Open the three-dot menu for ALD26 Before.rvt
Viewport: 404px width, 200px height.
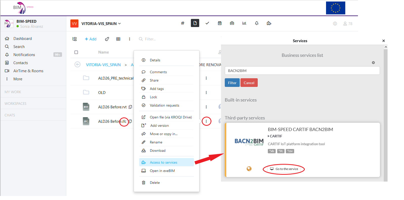tap(206, 107)
